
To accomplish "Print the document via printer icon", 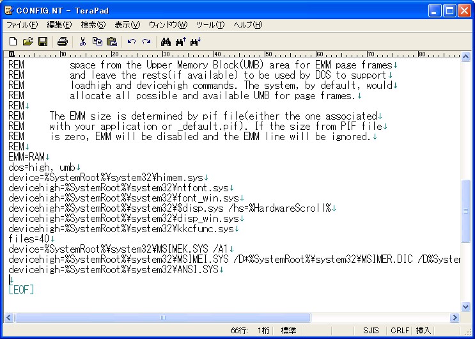I will [63, 42].
